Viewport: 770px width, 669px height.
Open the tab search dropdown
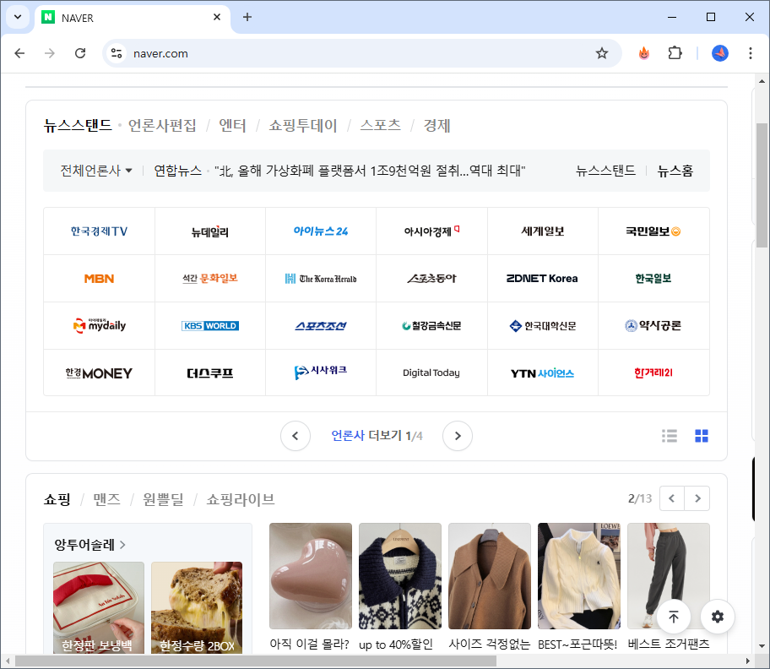pos(18,17)
